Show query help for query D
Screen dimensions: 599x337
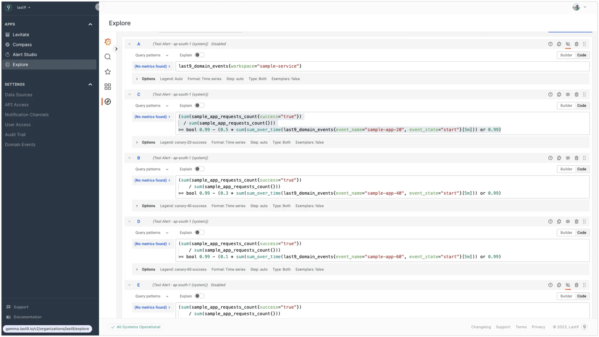point(550,221)
